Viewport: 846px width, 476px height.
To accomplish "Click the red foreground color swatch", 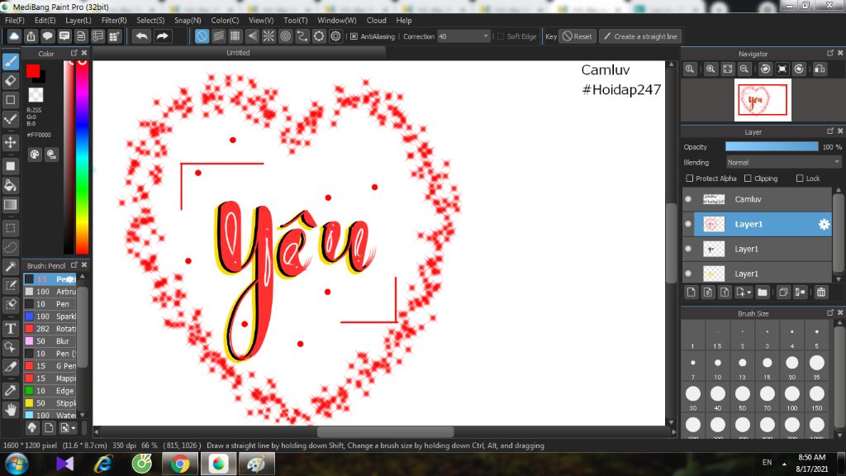I will coord(32,71).
